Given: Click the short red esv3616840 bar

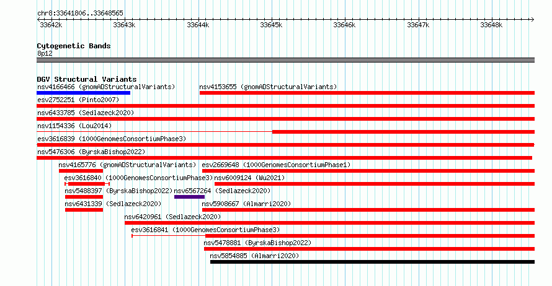Looking at the screenshot, I should 87,184.
